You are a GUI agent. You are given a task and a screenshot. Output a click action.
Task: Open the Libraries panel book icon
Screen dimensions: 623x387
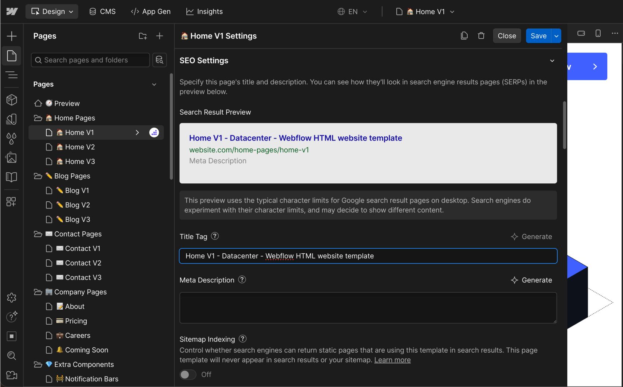[x=12, y=177]
